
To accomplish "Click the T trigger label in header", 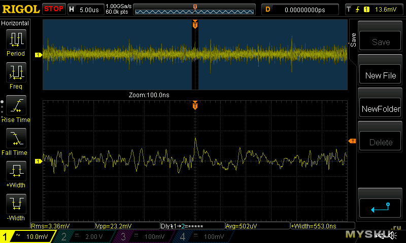I will tap(349, 10).
